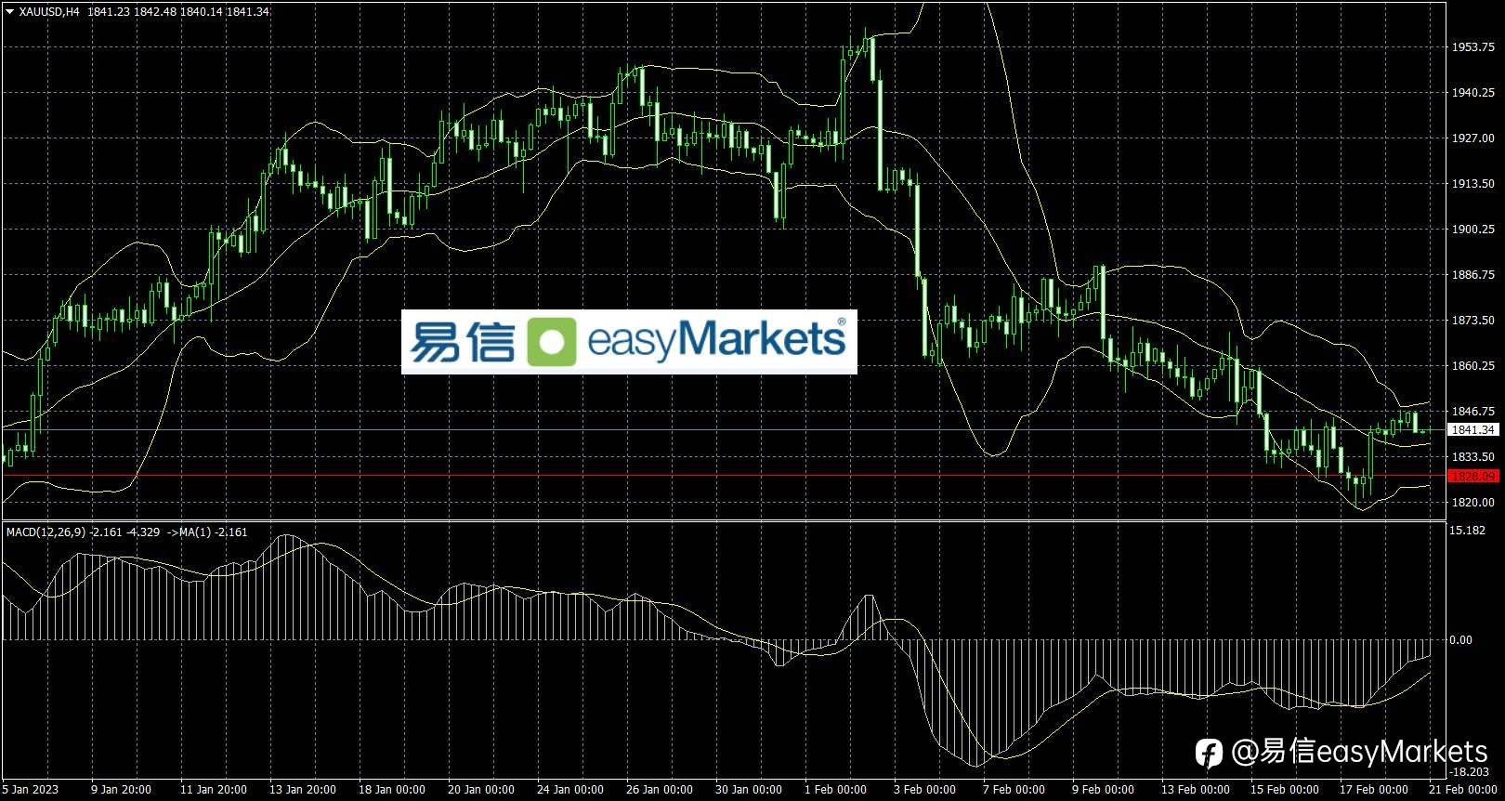Viewport: 1505px width, 801px height.
Task: Click the 1913.50 price axis value
Action: pyautogui.click(x=1473, y=184)
